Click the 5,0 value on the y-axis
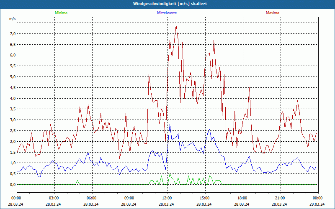The height and width of the screenshot is (209, 335). pyautogui.click(x=13, y=77)
